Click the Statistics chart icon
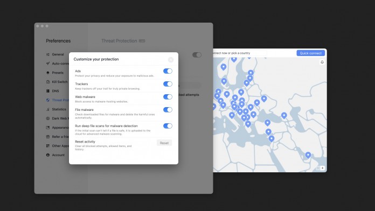The width and height of the screenshot is (375, 211). coord(48,109)
